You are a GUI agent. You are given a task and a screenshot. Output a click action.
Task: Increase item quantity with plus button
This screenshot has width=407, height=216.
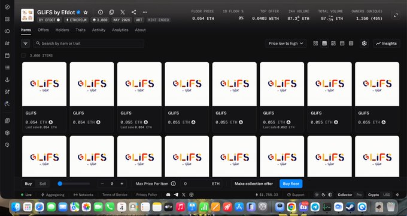122,184
